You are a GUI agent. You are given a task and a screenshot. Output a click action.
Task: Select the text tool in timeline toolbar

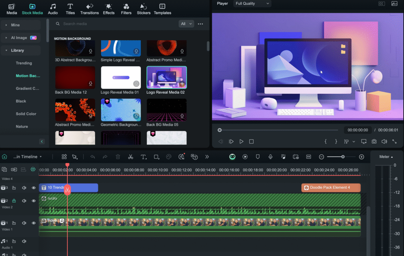143,157
